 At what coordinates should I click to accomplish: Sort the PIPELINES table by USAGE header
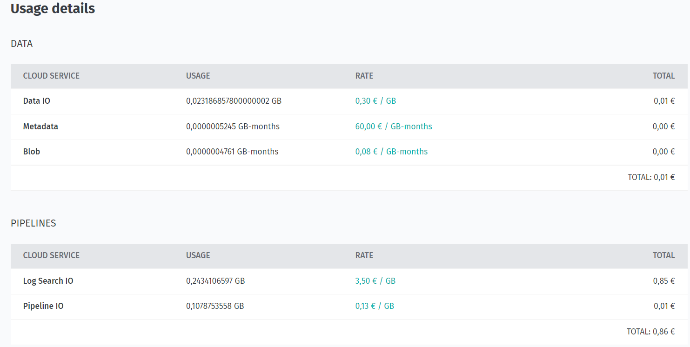[x=198, y=255]
